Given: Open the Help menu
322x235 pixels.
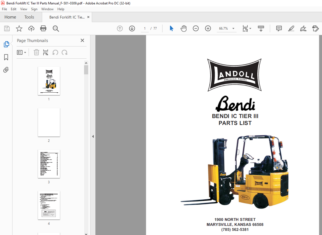Looking at the screenshot, I should click(x=61, y=9).
